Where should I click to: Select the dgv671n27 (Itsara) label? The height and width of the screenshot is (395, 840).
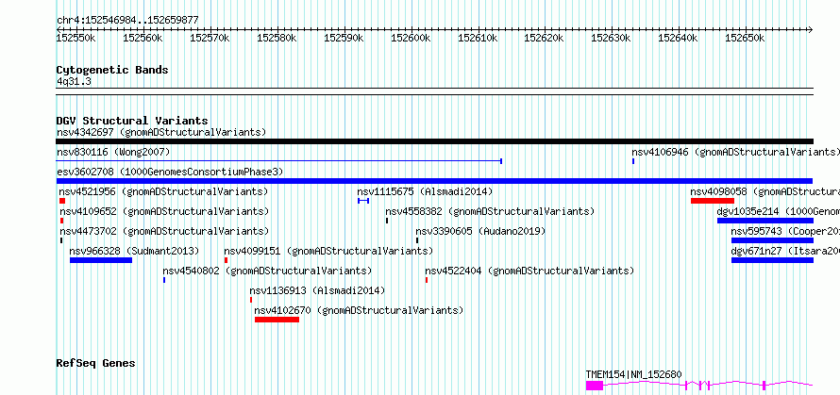click(785, 251)
